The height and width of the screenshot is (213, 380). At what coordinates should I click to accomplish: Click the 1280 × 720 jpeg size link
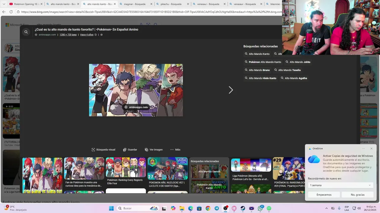pos(68,35)
